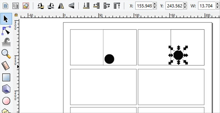Click top-left corner scale handle of selection

(171, 48)
